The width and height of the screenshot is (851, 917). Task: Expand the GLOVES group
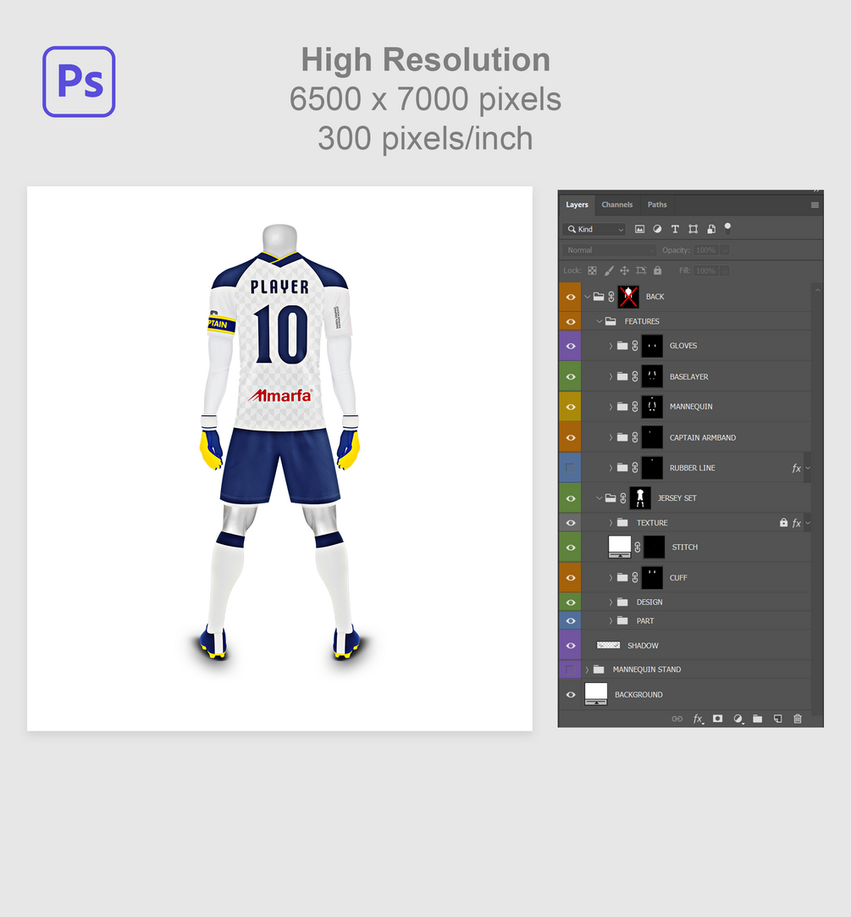(x=611, y=346)
